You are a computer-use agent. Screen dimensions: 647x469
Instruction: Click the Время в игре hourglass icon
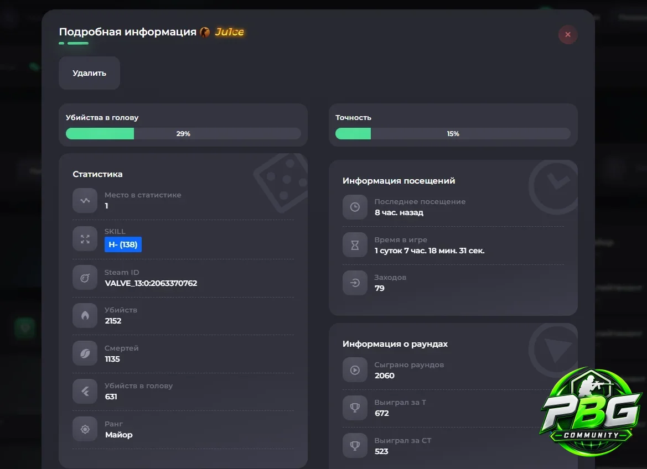tap(355, 245)
